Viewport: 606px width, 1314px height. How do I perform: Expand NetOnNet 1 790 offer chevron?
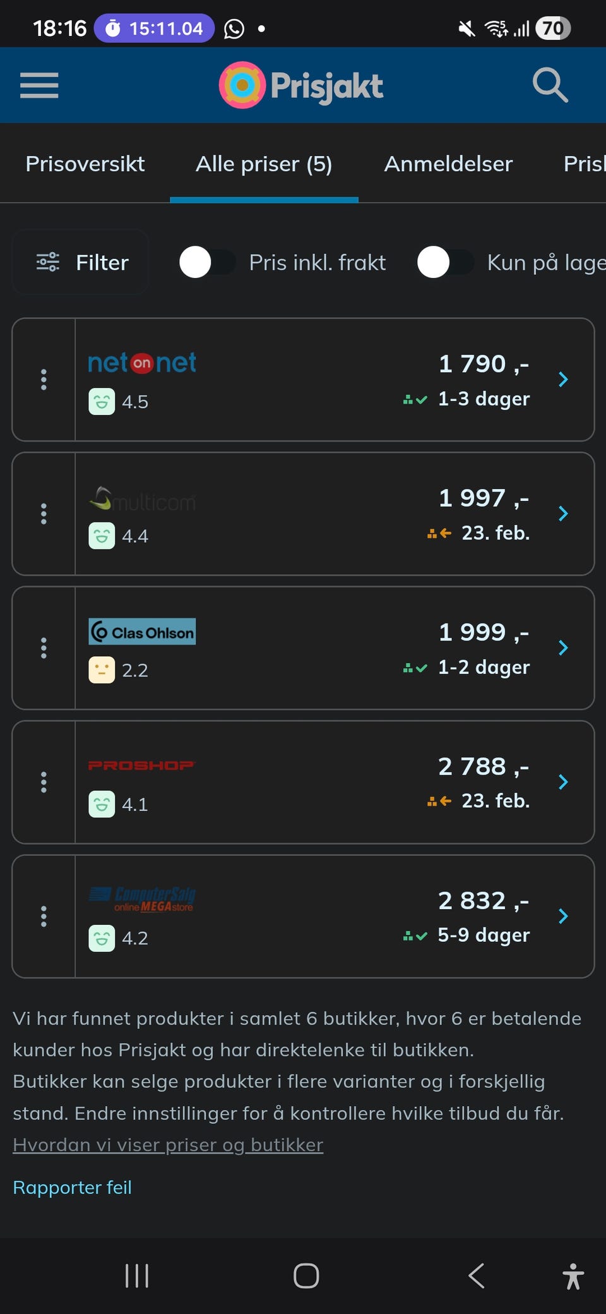pyautogui.click(x=564, y=380)
